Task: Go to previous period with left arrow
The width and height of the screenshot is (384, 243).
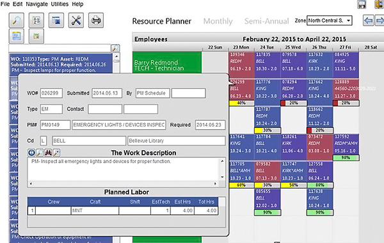Action: point(368,20)
